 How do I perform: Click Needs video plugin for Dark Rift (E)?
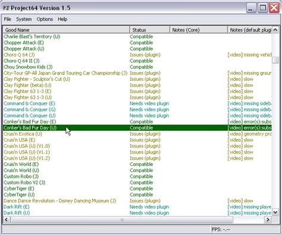point(149,207)
